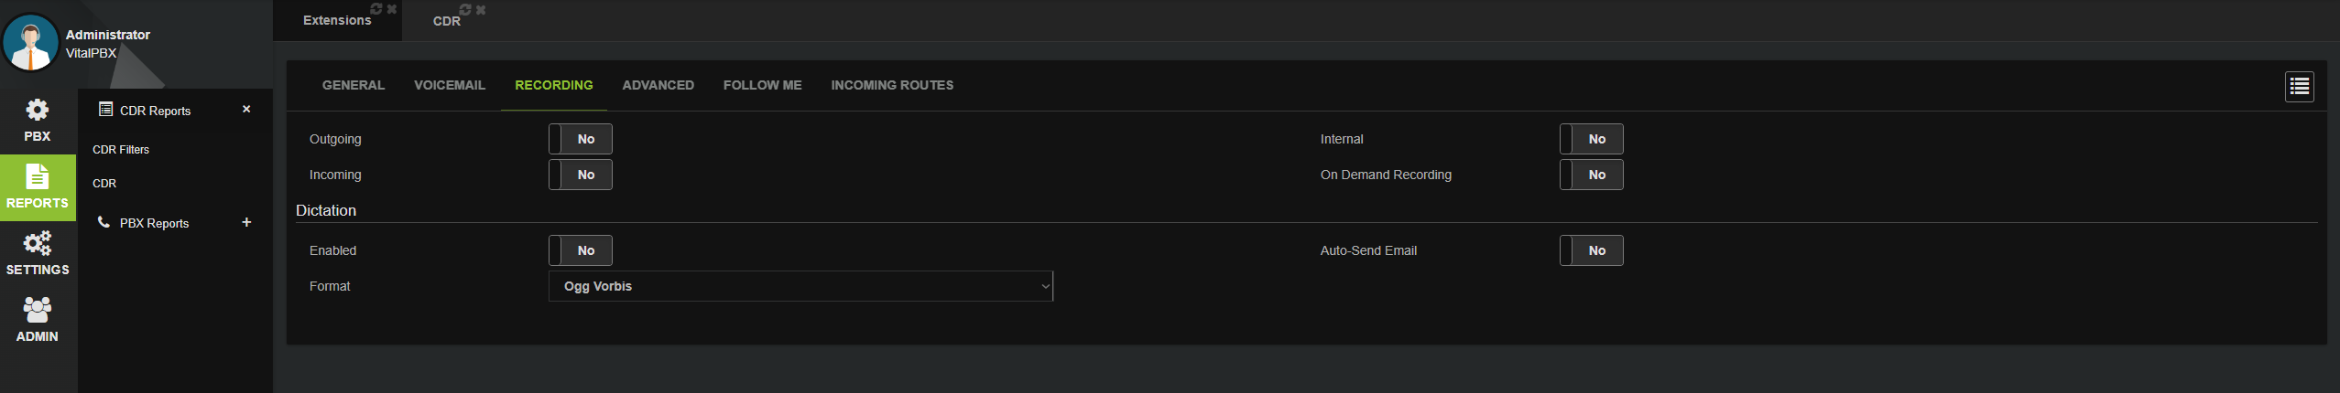Viewport: 2340px width, 393px height.
Task: Open the CDR link in sidebar
Action: (104, 183)
